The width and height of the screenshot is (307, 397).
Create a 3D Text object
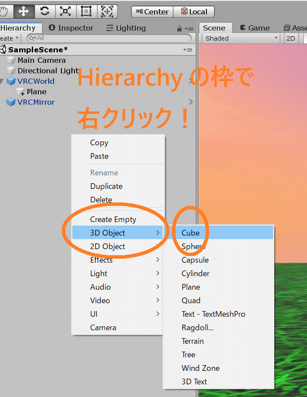tap(219, 382)
